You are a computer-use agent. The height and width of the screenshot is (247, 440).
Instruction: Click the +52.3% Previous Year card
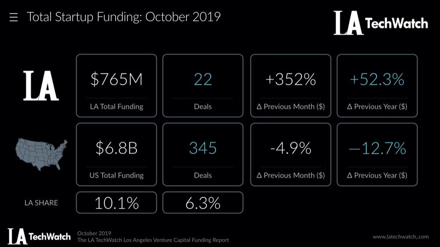377,86
